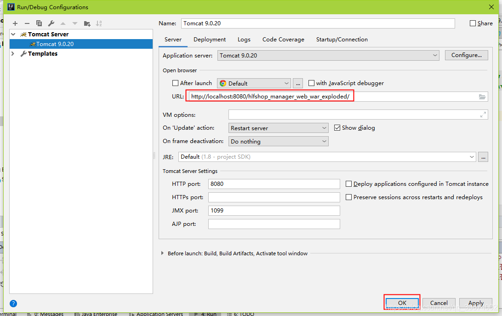Image resolution: width=502 pixels, height=316 pixels.
Task: Open the JRE dropdown
Action: point(327,157)
